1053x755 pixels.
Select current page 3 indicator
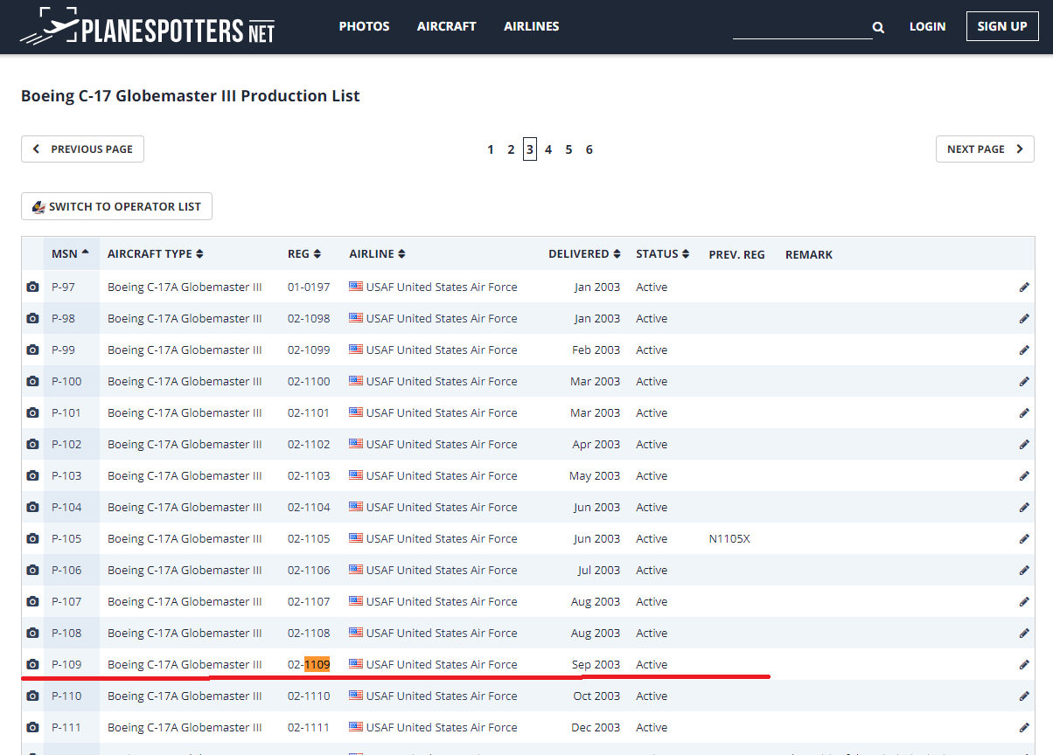coord(530,149)
